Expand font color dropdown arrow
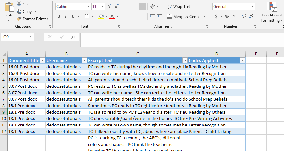 tap(117, 16)
